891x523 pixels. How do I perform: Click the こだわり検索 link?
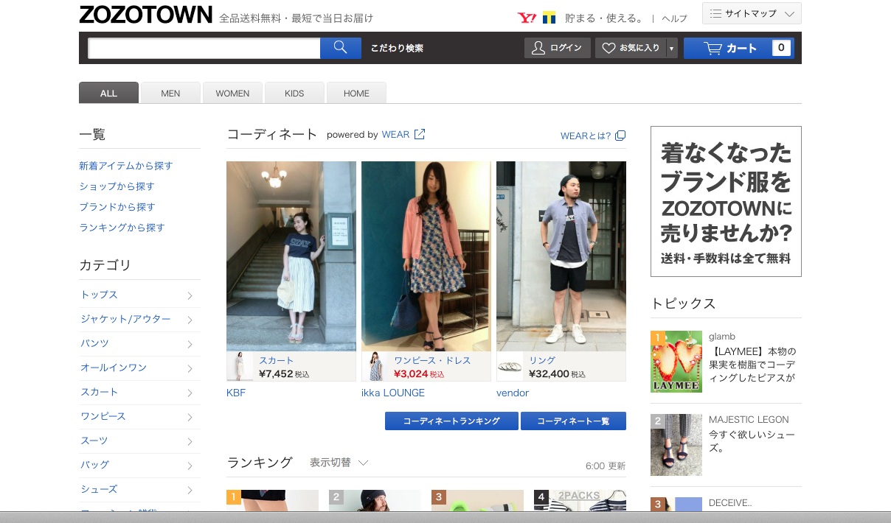tap(397, 48)
